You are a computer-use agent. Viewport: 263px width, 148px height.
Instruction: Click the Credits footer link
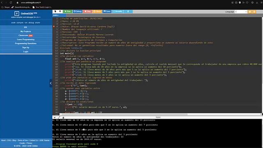(22, 143)
